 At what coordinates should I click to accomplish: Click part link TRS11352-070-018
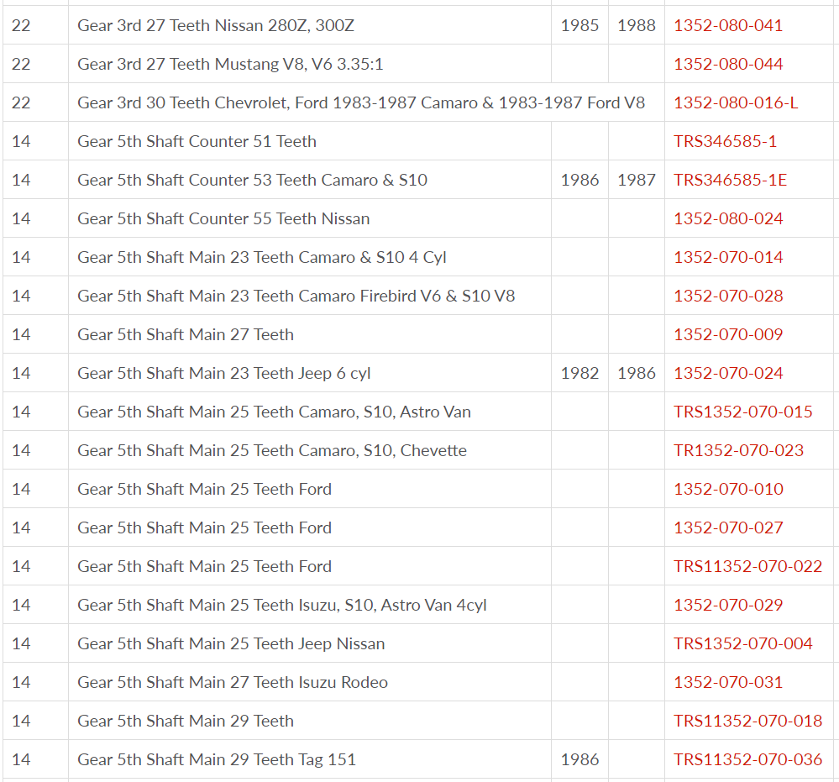[747, 721]
